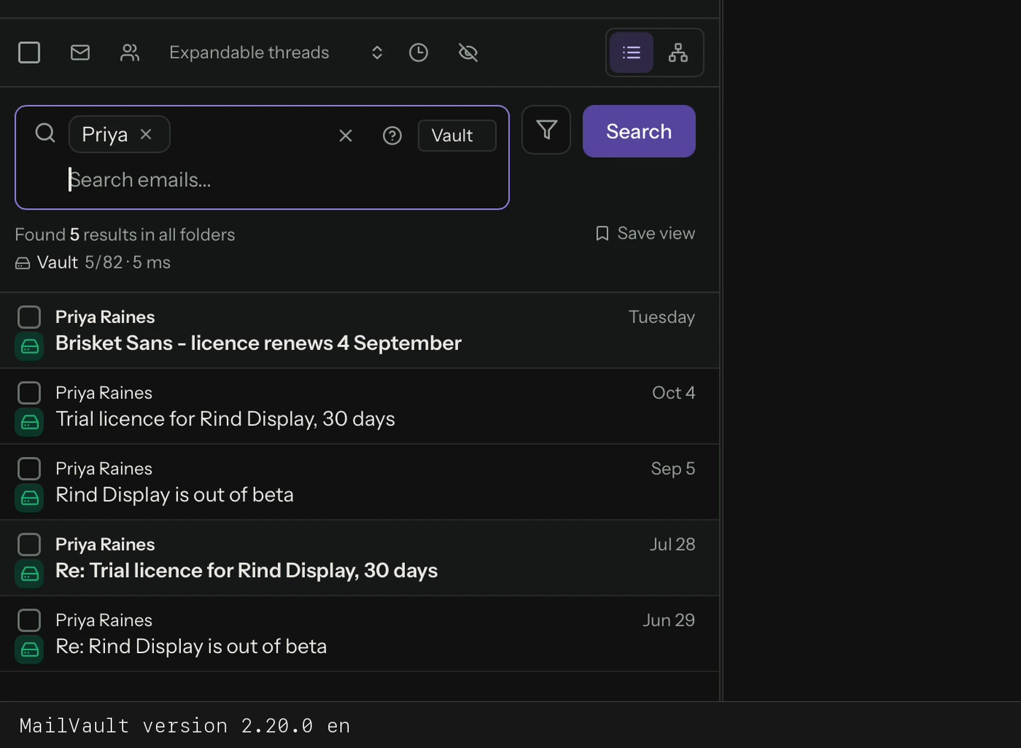
Task: Click the green vault icon on Sep 5 email
Action: (x=29, y=498)
